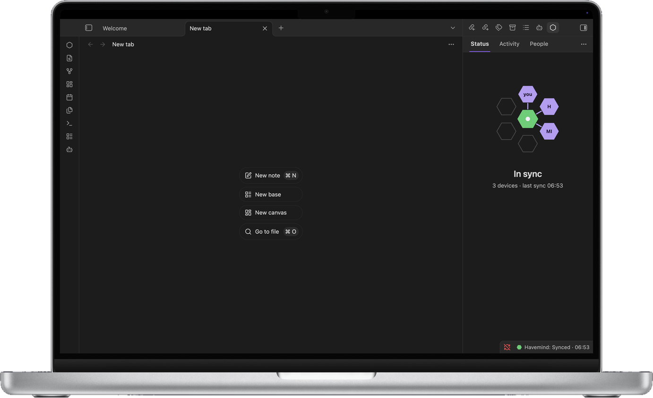Open the tab list dropdown chevron
This screenshot has height=398, width=653.
[x=453, y=28]
